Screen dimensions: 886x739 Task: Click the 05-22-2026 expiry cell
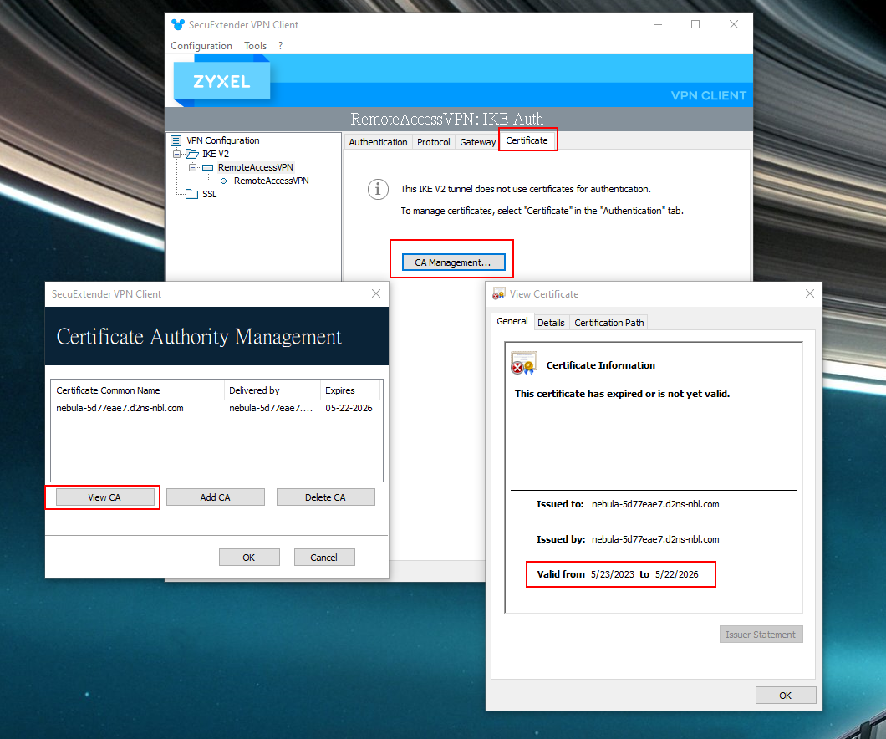349,409
